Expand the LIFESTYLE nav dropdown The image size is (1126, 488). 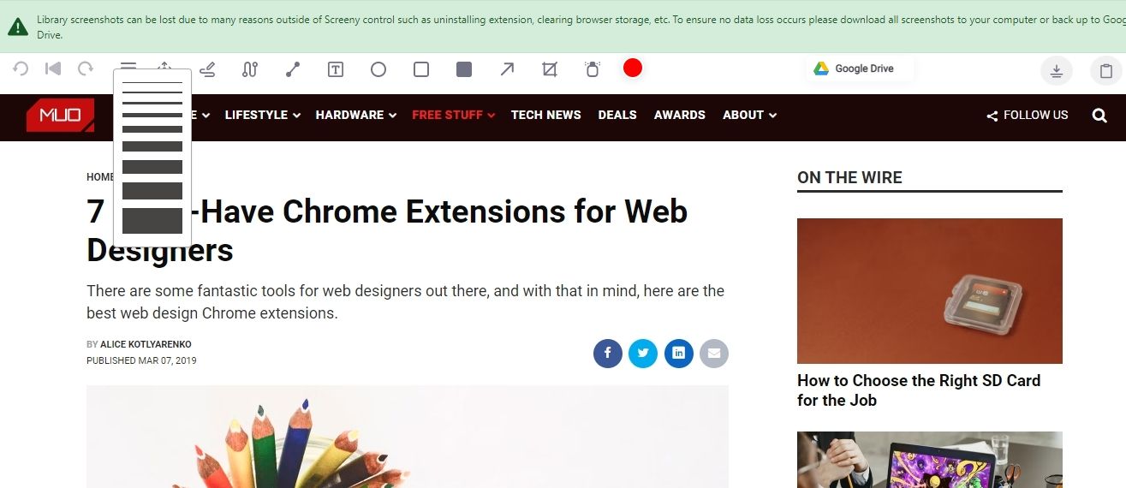point(262,115)
